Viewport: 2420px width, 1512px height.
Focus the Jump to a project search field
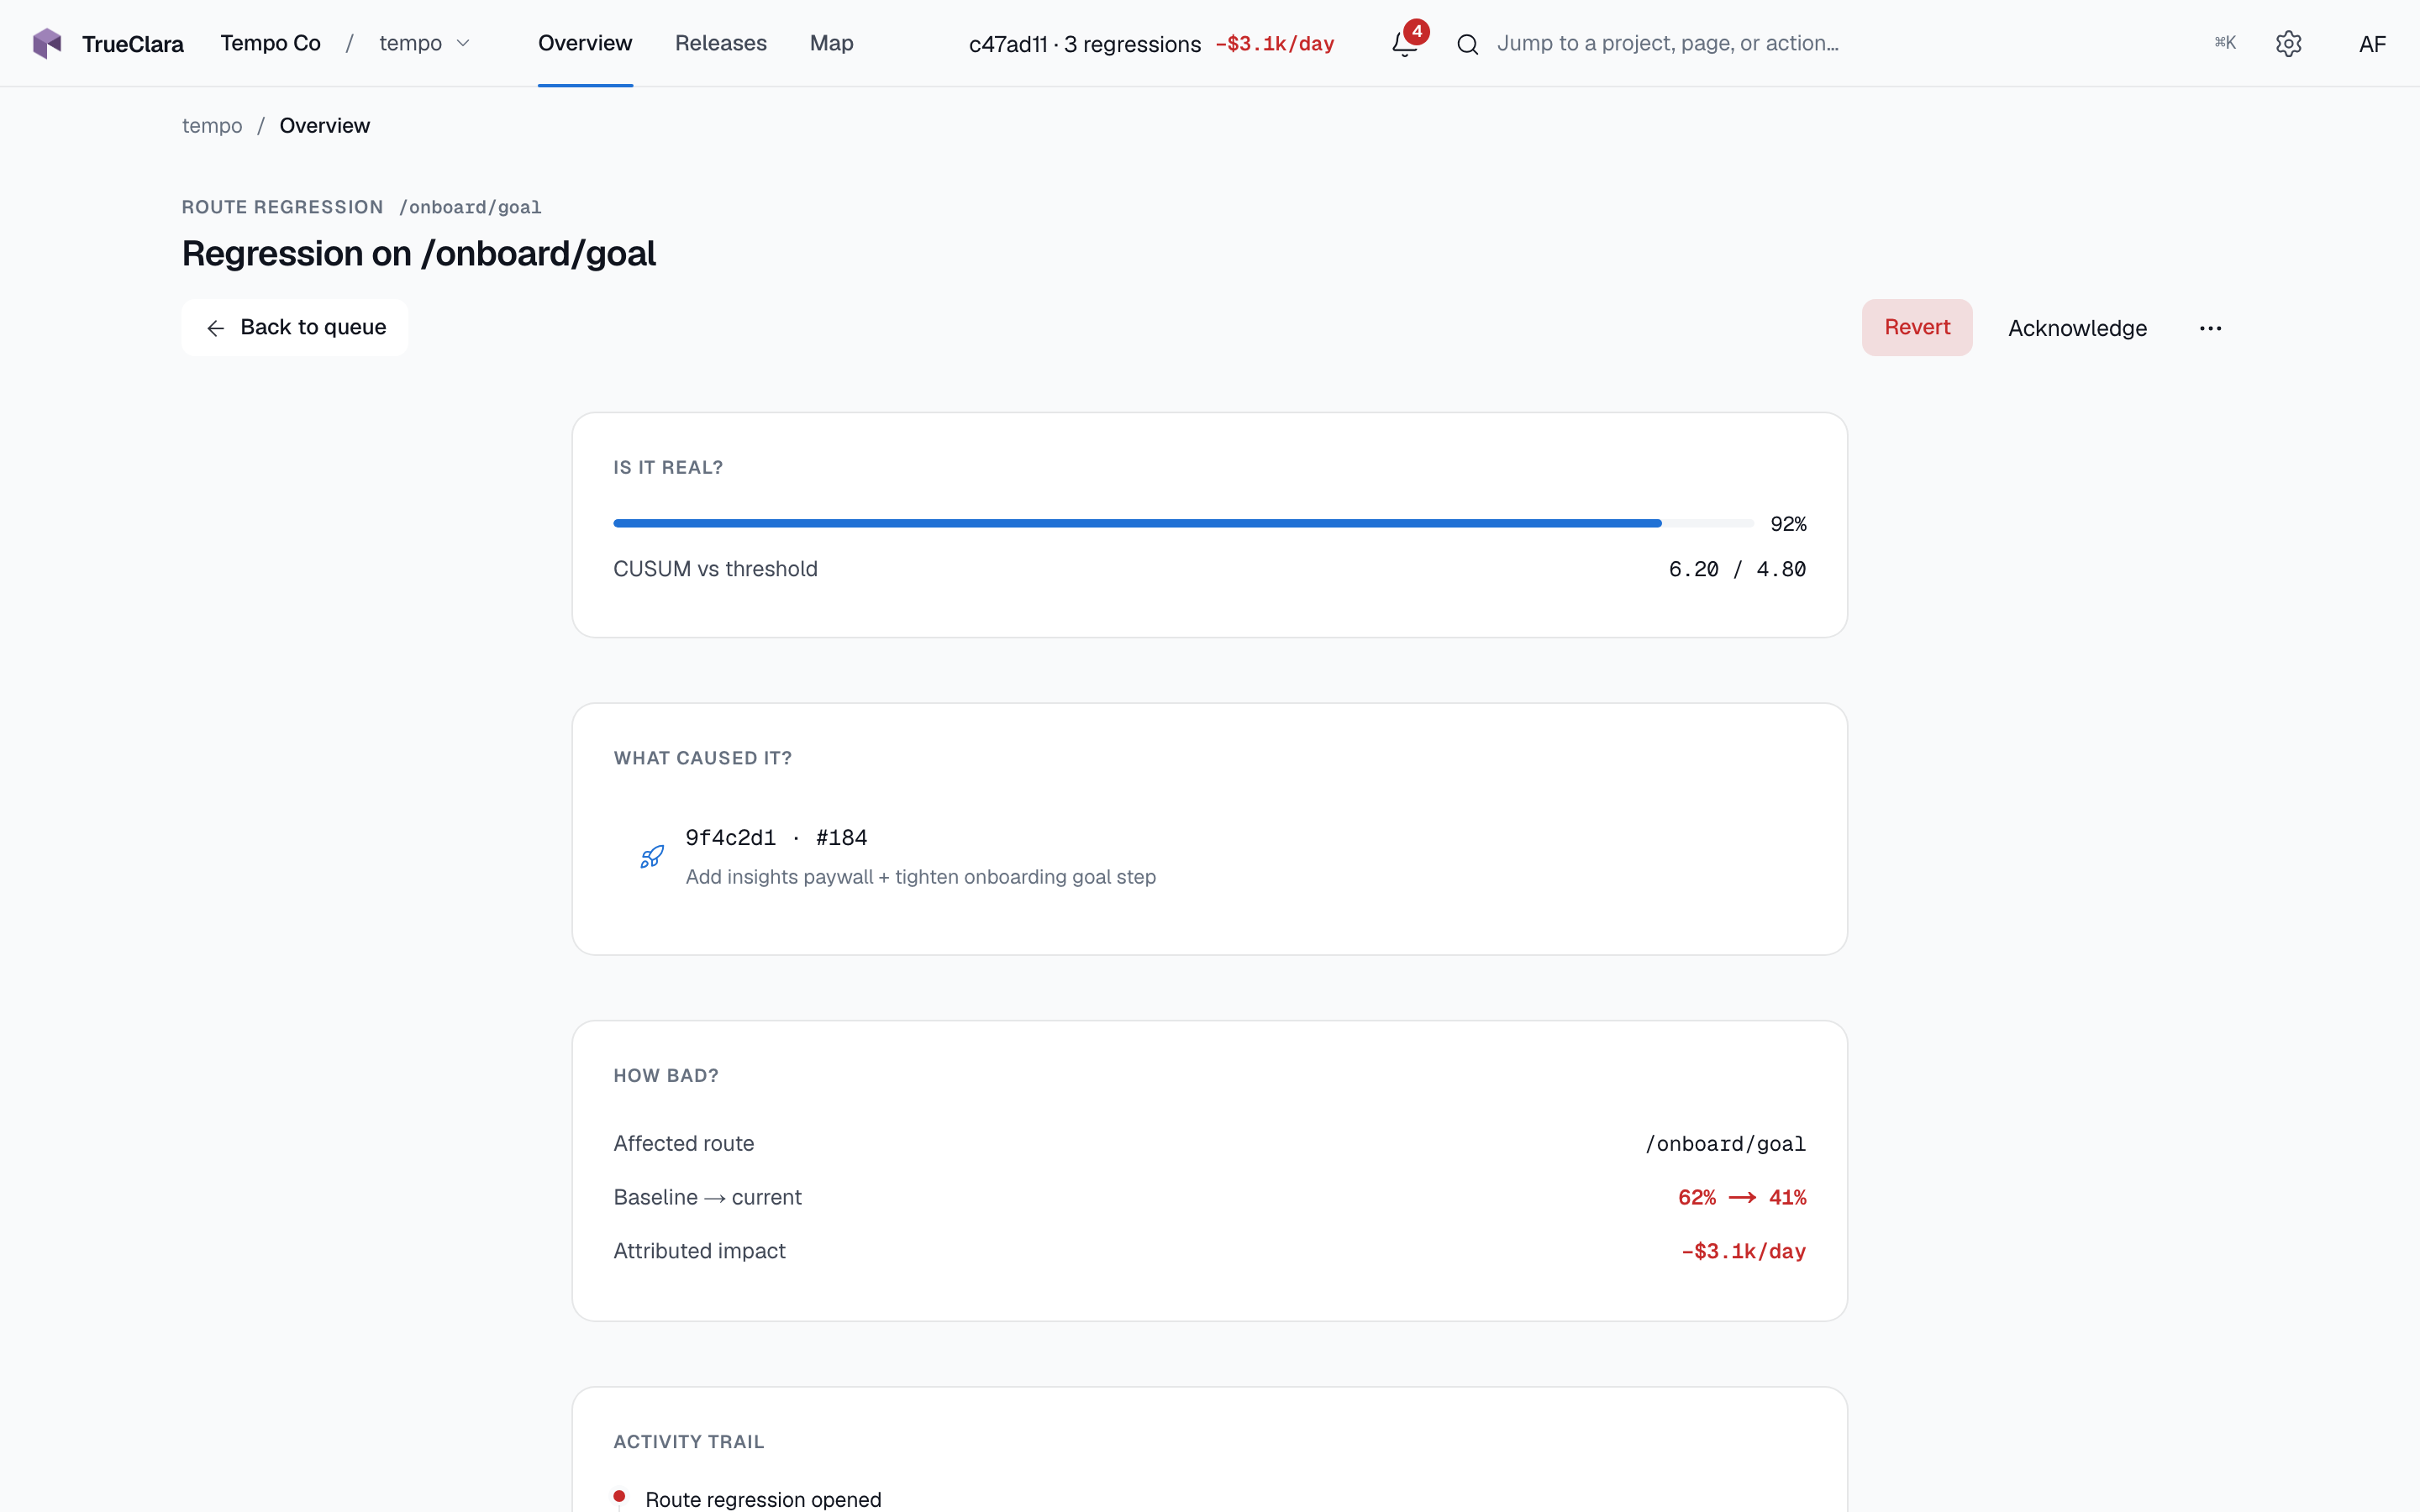(1667, 43)
